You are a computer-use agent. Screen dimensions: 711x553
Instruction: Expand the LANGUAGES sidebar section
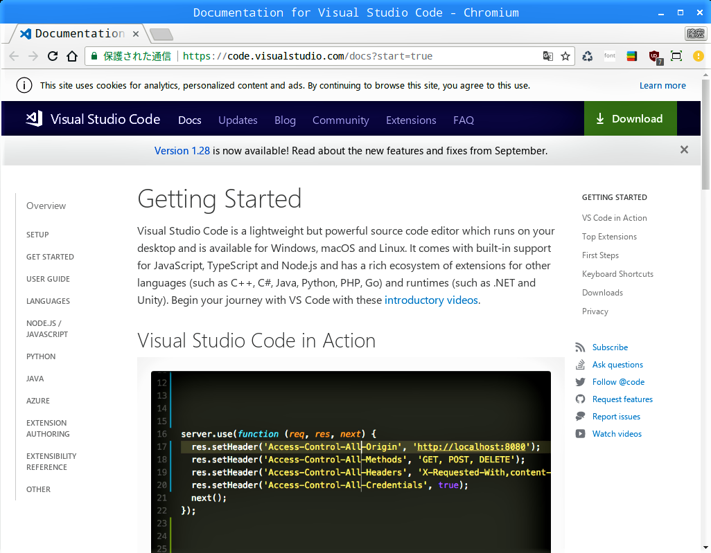click(x=48, y=301)
